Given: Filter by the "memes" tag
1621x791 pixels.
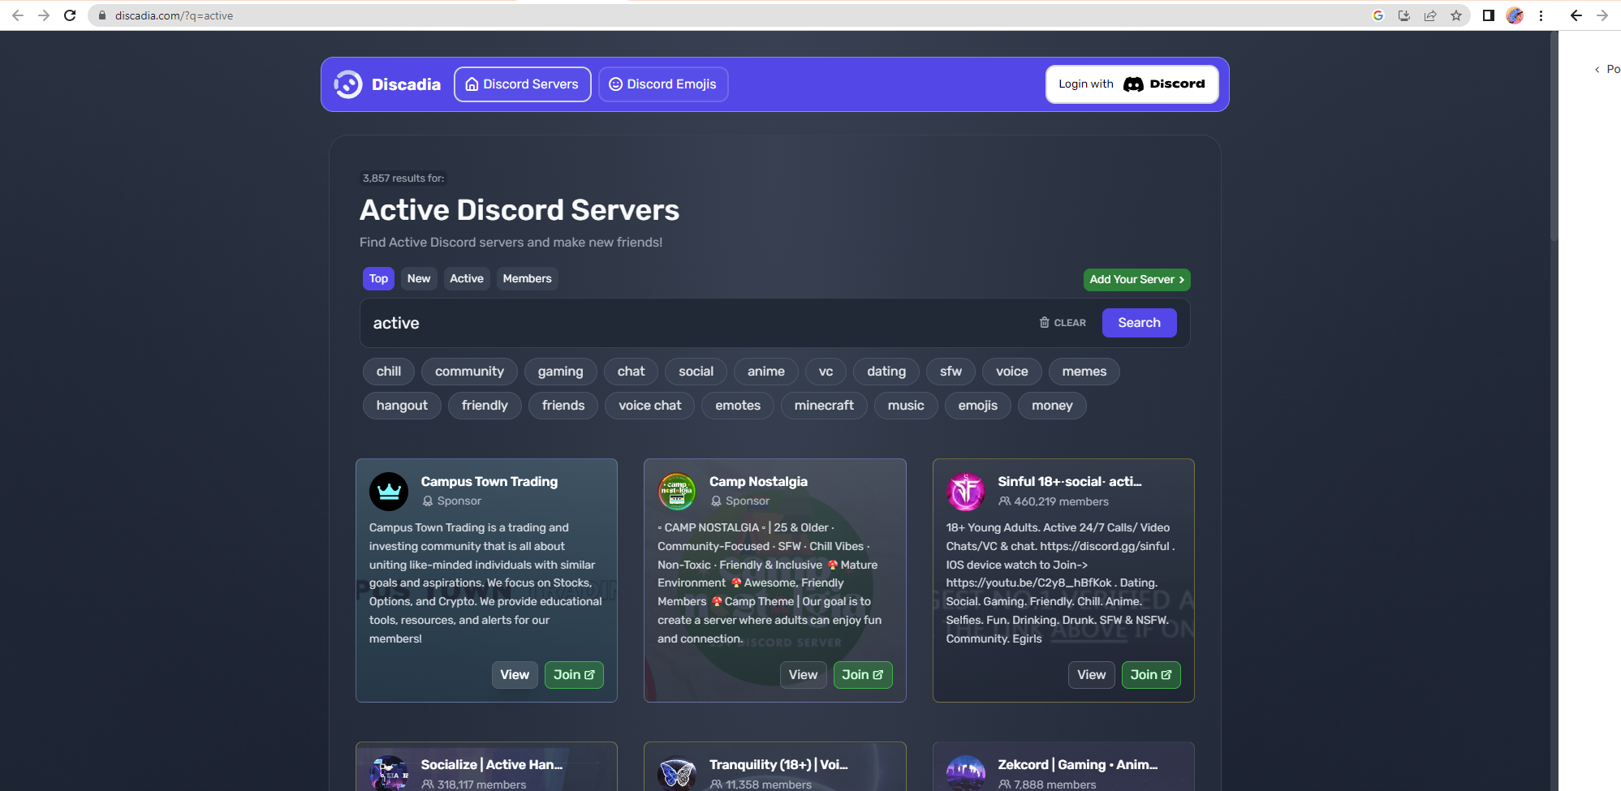Looking at the screenshot, I should 1084,372.
